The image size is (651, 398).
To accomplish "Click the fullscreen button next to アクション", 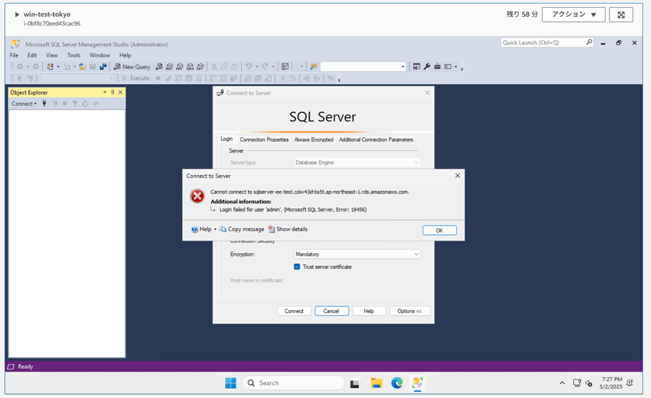I will click(621, 14).
